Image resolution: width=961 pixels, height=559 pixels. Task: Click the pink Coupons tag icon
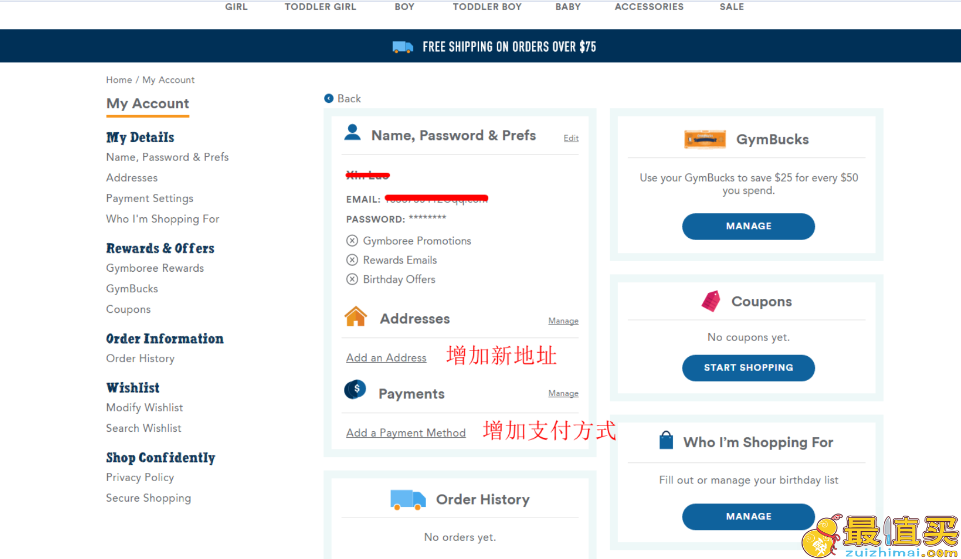coord(710,301)
